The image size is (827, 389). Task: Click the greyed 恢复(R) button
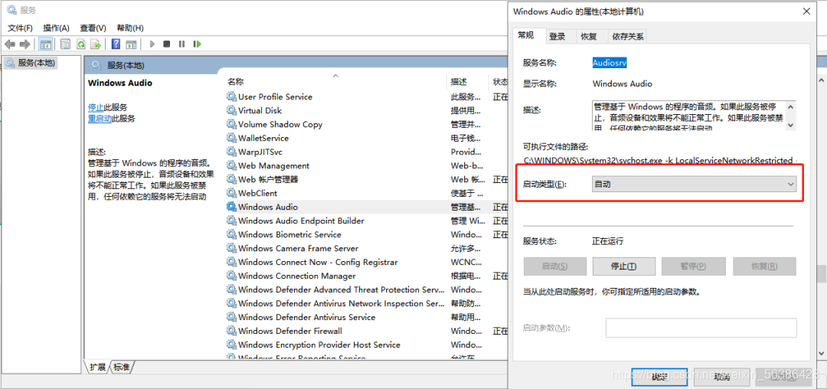tap(764, 266)
